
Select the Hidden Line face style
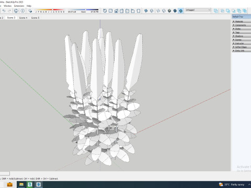(164, 11)
